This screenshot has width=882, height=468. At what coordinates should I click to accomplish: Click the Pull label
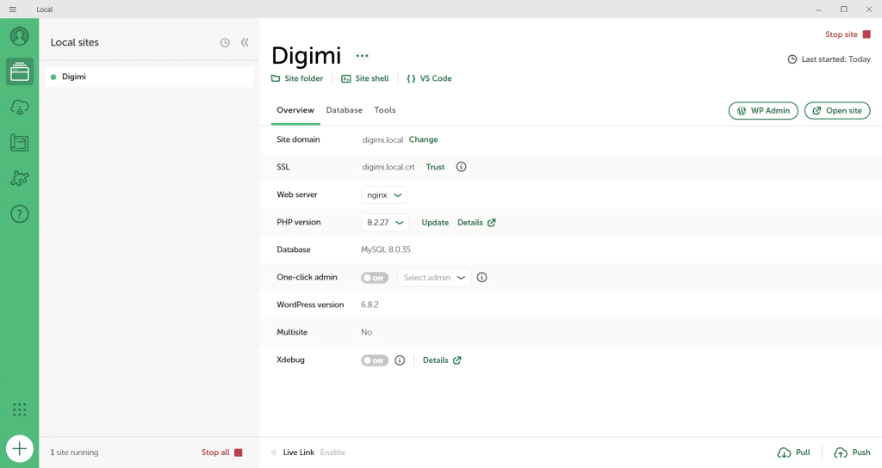[x=803, y=453]
